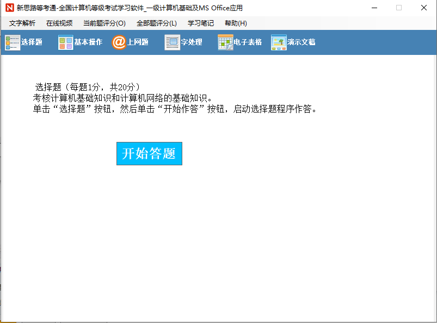437x323 pixels.
Task: Click the 选择题 toolbar icon
Action: 12,42
